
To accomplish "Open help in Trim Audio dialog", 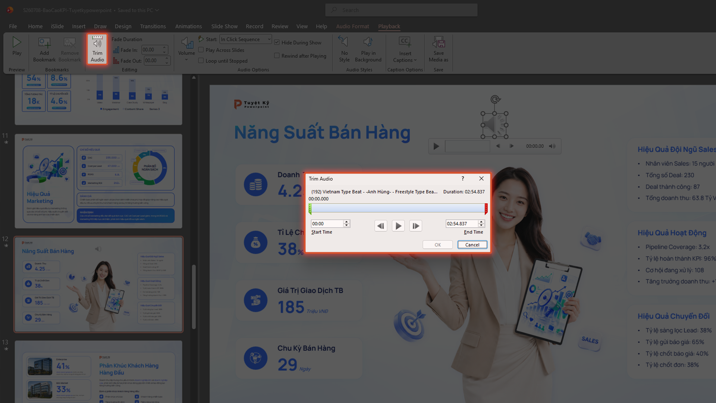I will [x=463, y=179].
